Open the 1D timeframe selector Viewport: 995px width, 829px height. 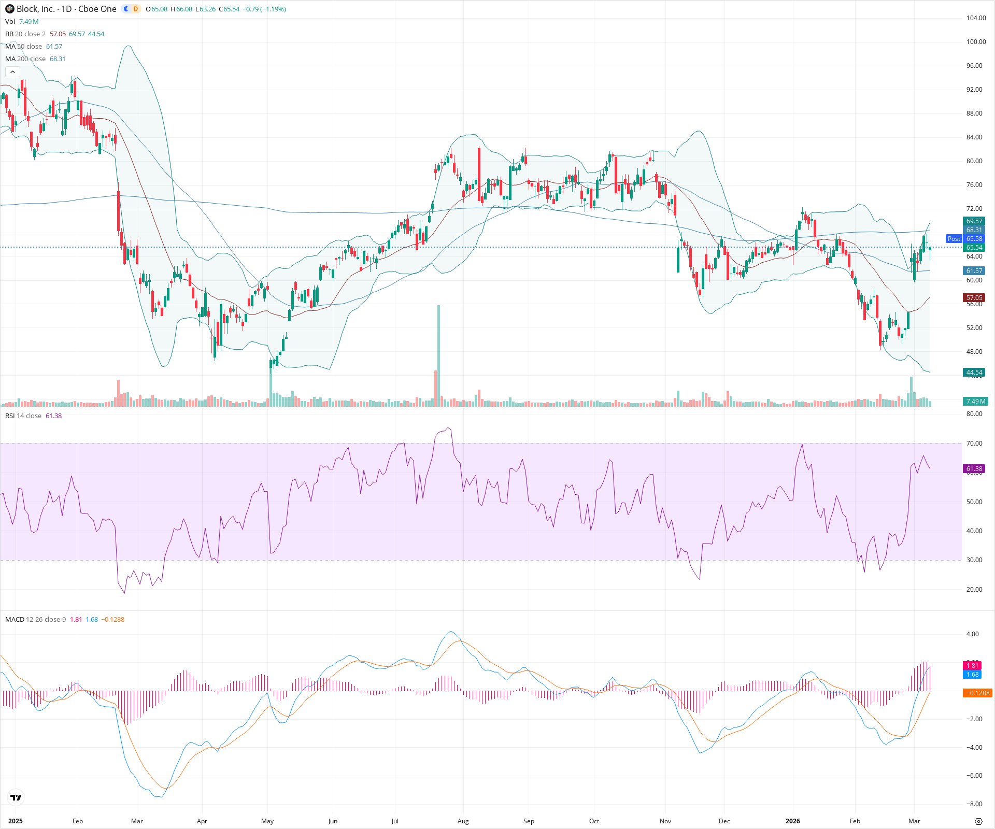68,9
